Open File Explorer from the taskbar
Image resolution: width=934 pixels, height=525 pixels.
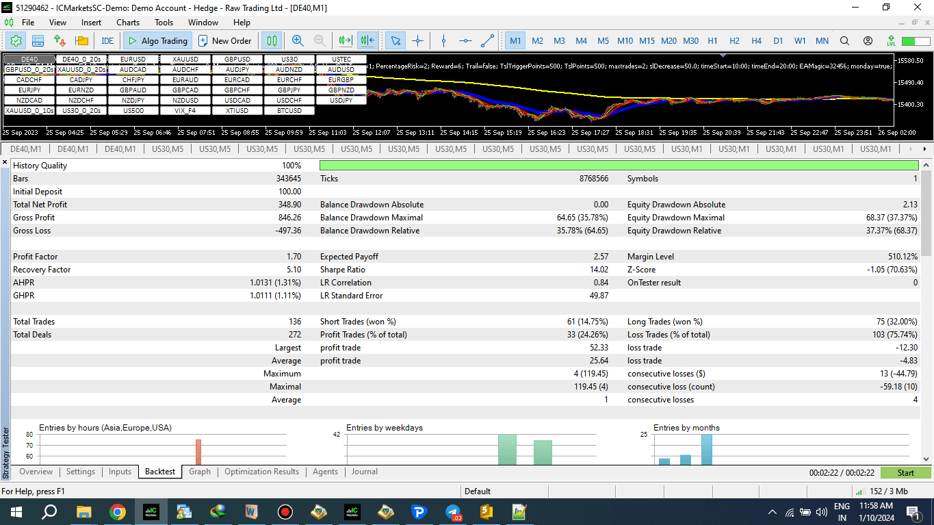pos(84,512)
